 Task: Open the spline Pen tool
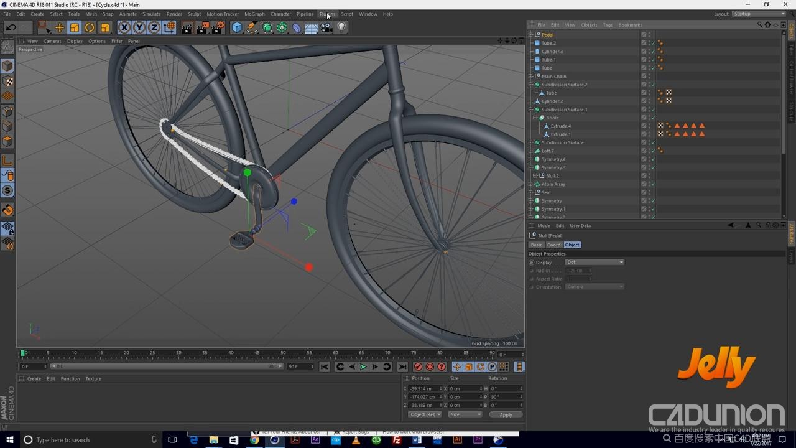click(x=252, y=27)
